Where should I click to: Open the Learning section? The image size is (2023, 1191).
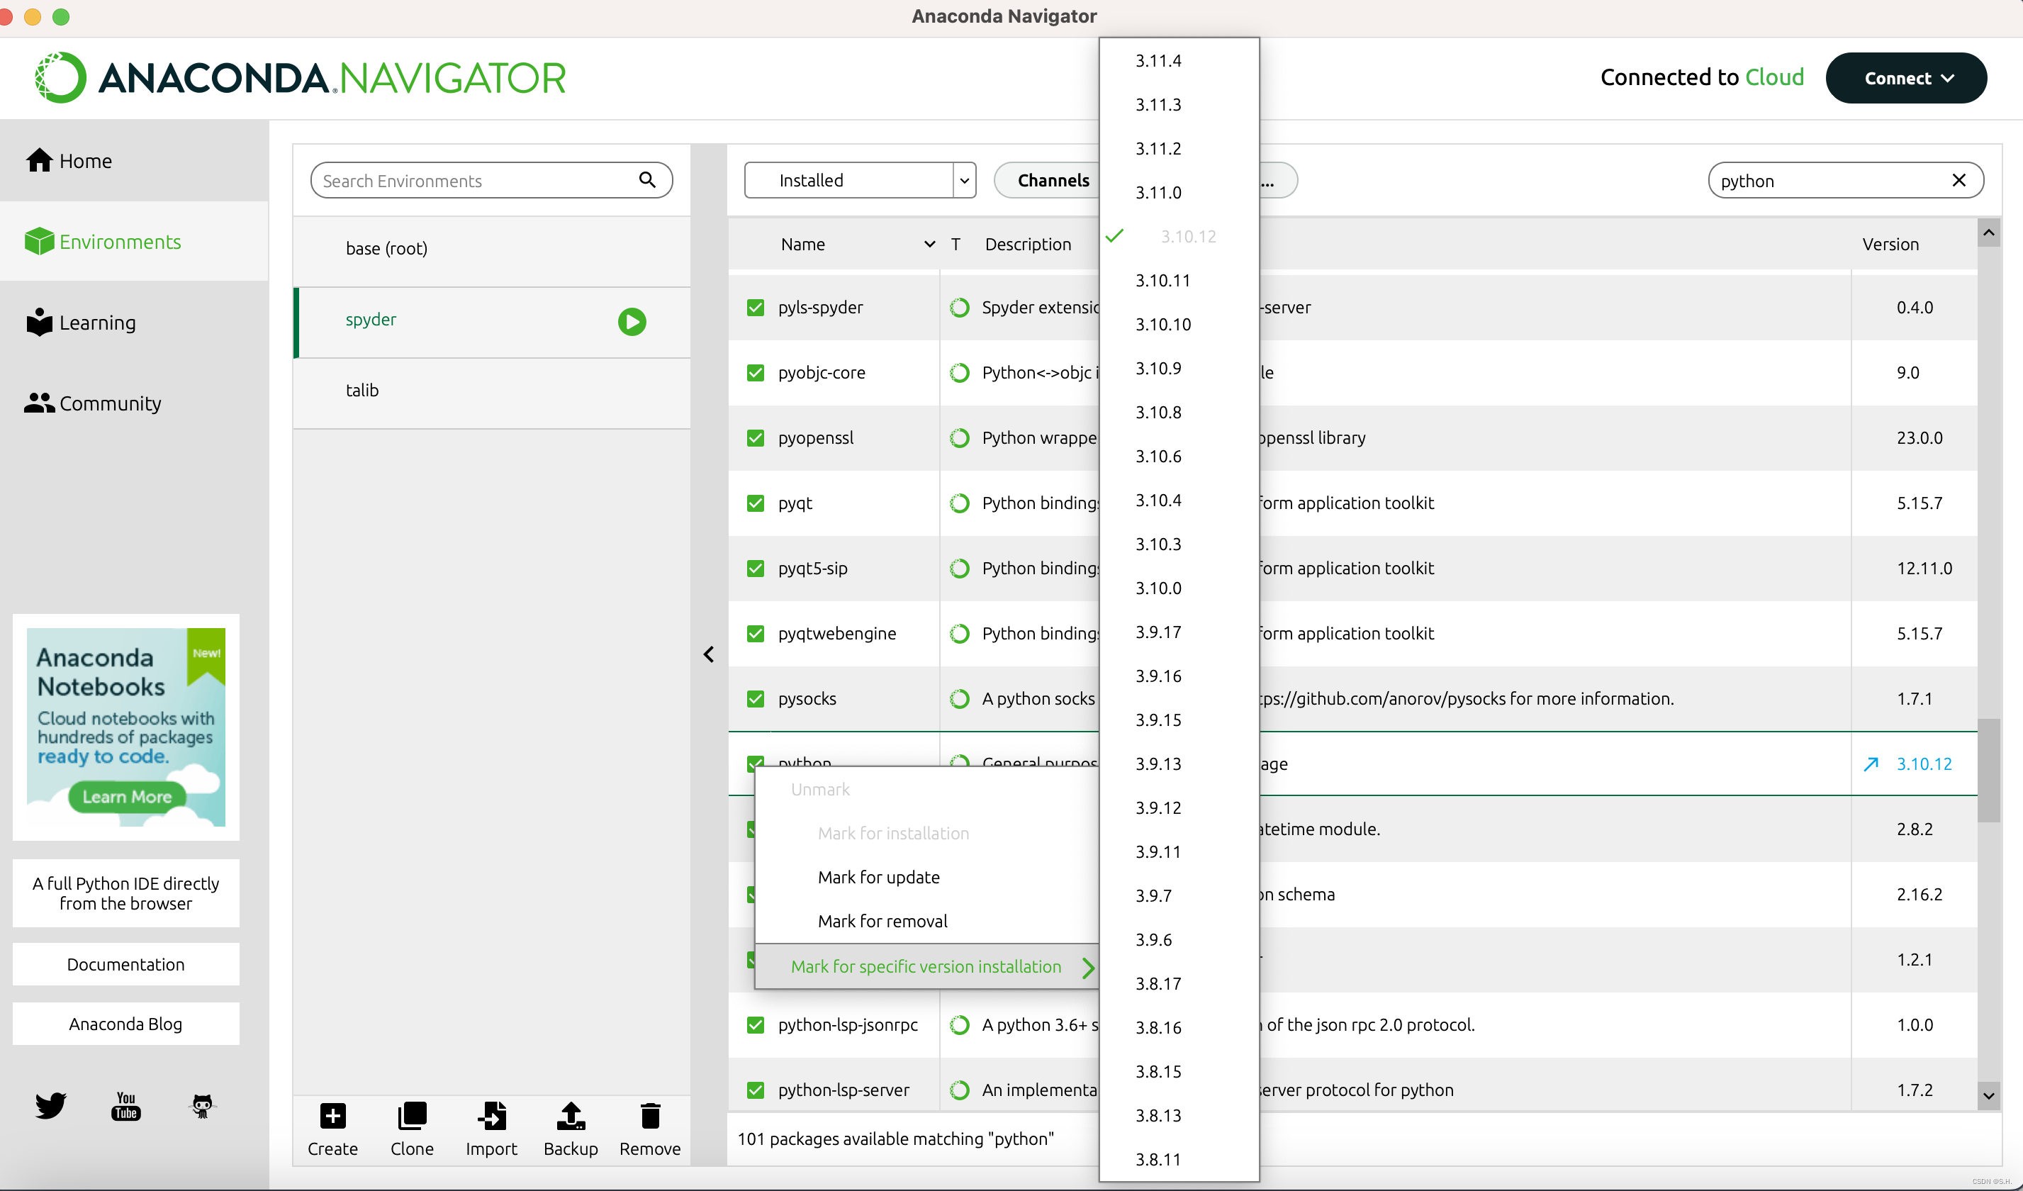(97, 323)
